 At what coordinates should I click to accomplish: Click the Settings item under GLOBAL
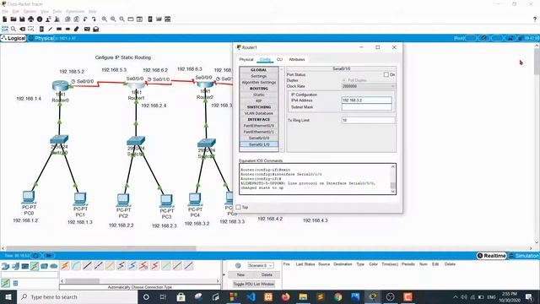(259, 76)
